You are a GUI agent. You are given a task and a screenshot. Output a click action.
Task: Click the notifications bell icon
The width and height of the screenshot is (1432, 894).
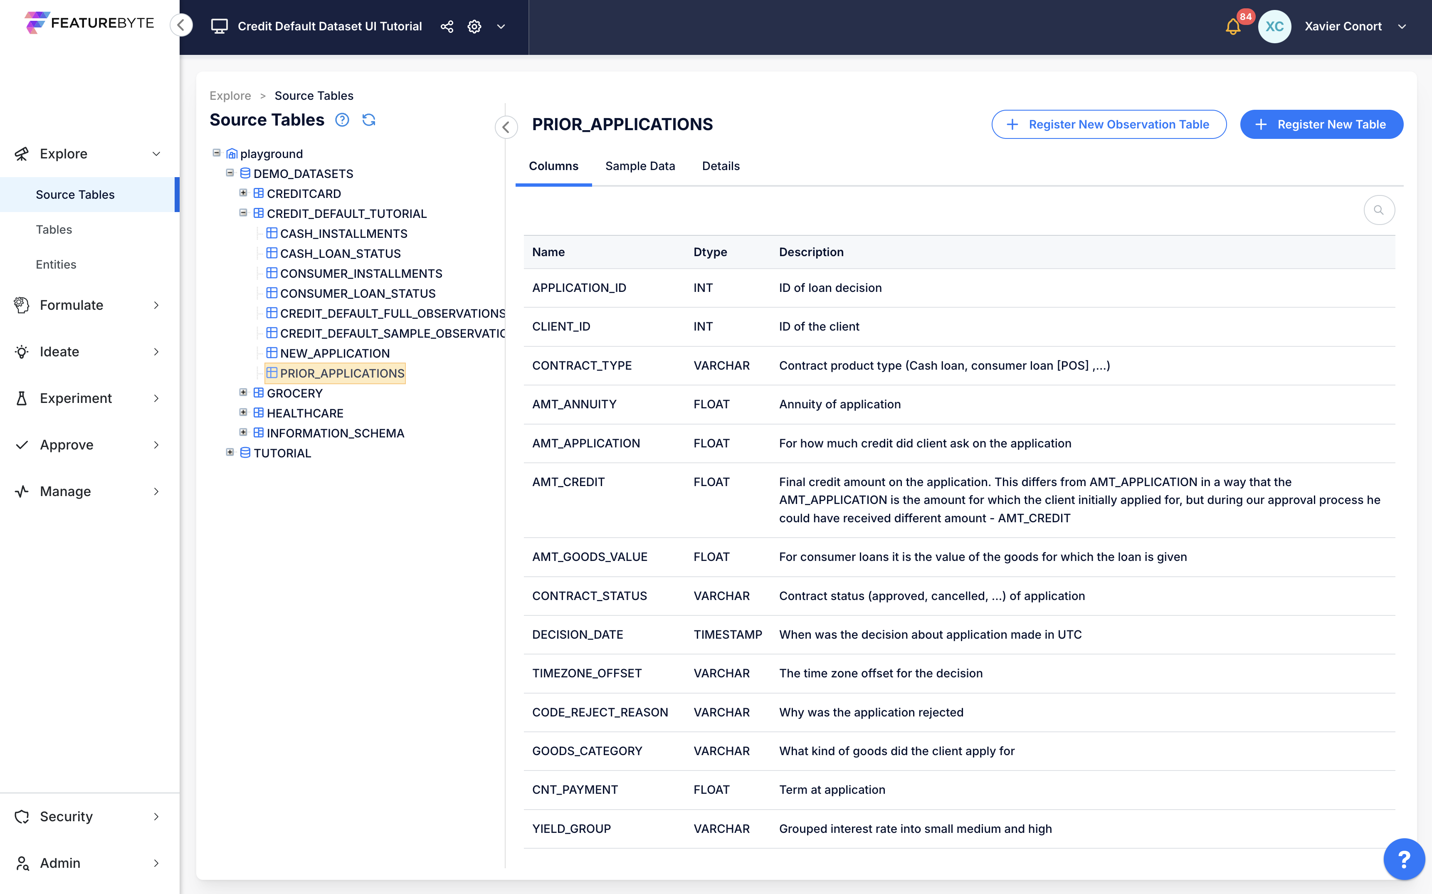pyautogui.click(x=1233, y=27)
